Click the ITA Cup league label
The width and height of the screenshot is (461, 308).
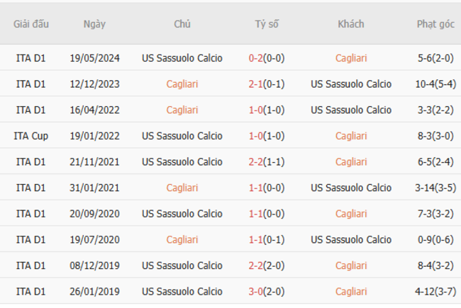30,136
